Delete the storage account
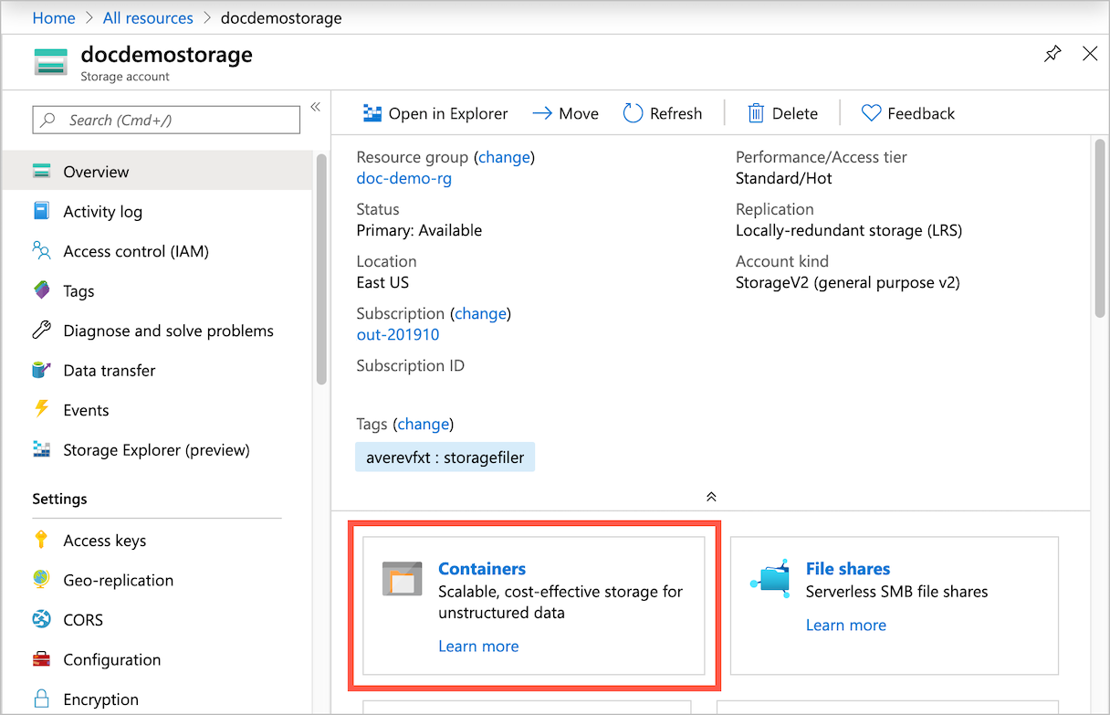1110x715 pixels. pyautogui.click(x=782, y=112)
